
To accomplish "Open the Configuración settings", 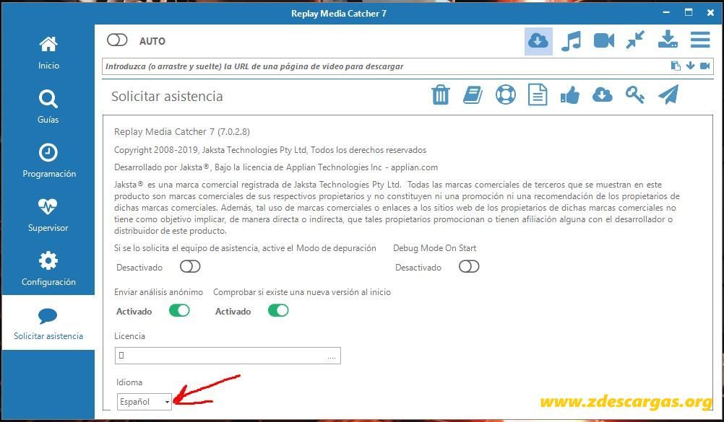I will [48, 268].
